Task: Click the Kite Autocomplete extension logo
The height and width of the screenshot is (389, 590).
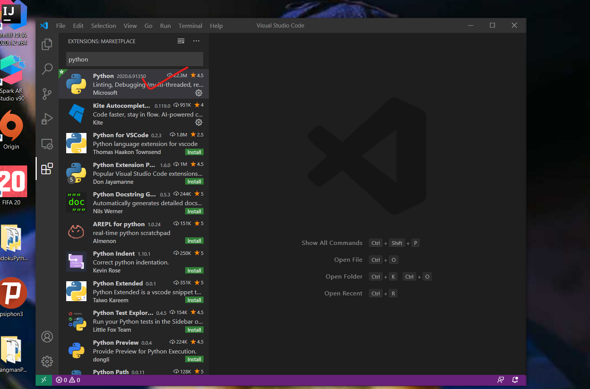Action: (76, 113)
